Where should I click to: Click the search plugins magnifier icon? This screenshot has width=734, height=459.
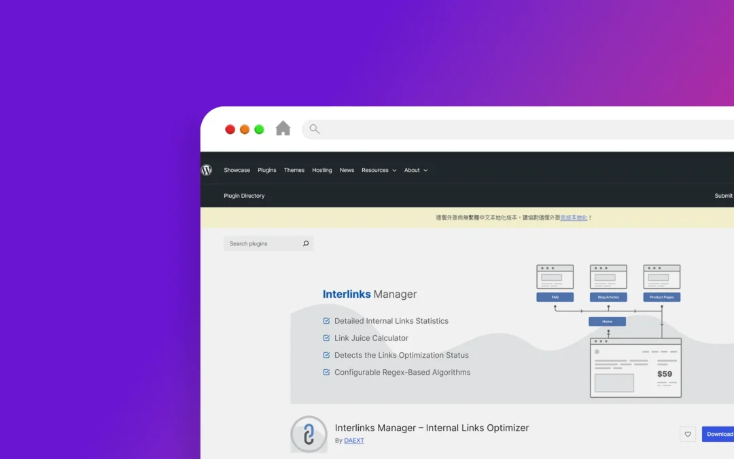click(306, 243)
